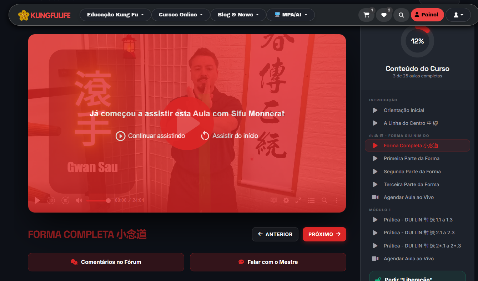This screenshot has height=281, width=478.
Task: Expand the Blog & News menu
Action: coord(238,15)
